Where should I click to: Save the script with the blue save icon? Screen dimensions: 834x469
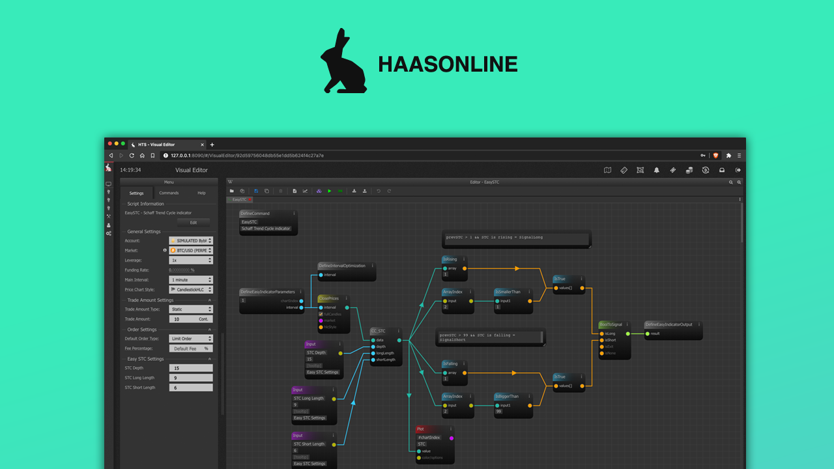tap(256, 191)
